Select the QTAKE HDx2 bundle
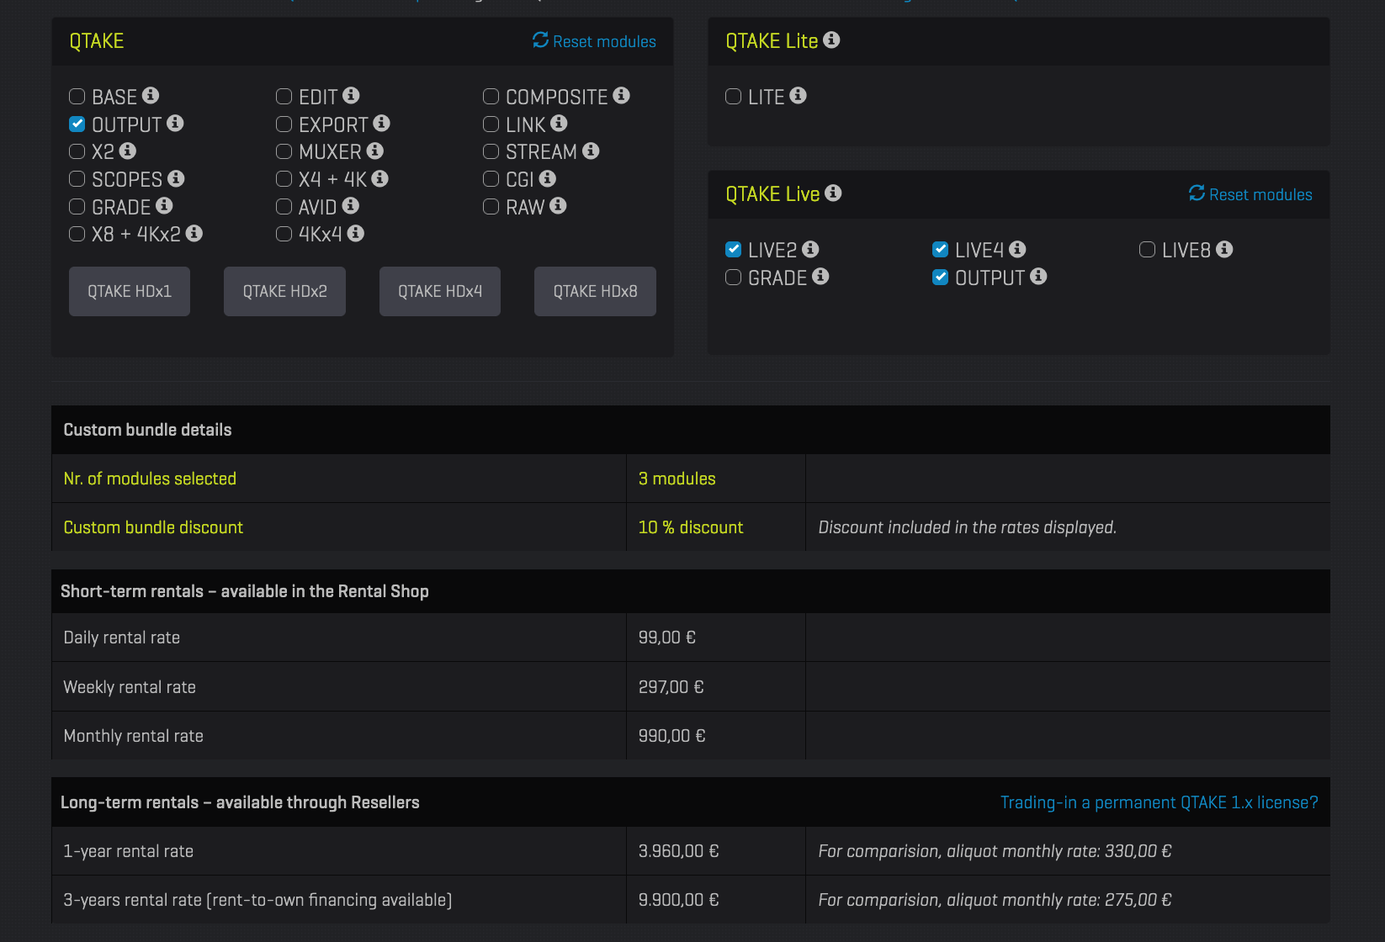 (284, 291)
